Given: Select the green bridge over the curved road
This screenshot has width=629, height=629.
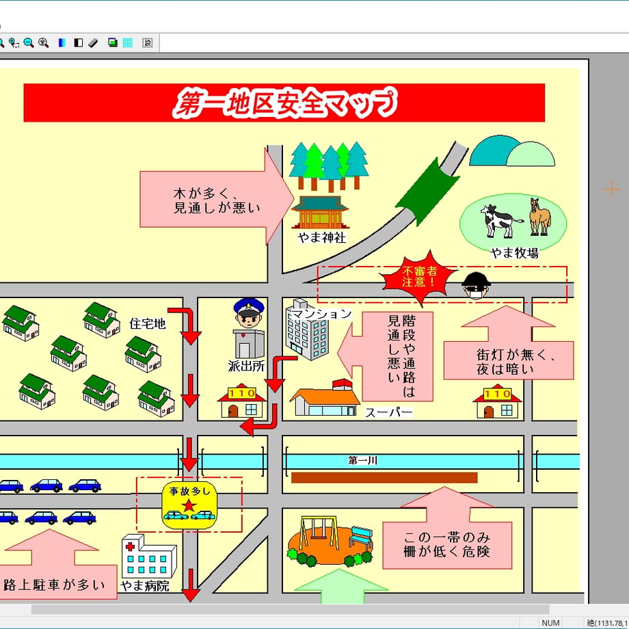Looking at the screenshot, I should (x=427, y=192).
